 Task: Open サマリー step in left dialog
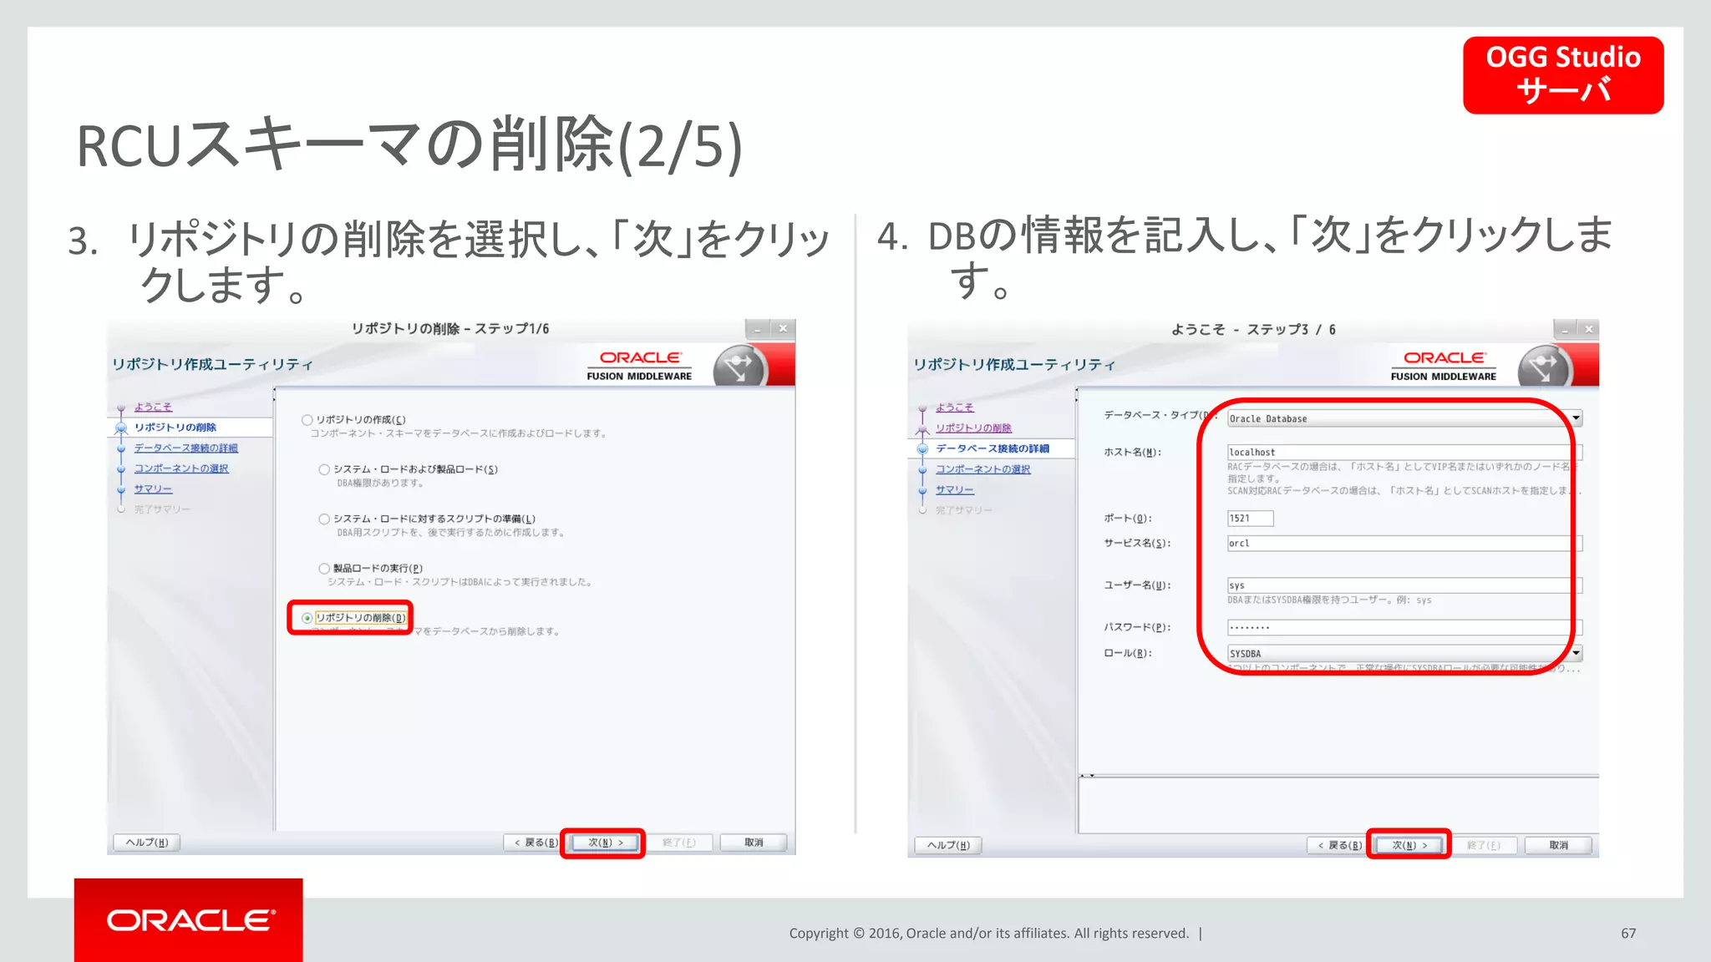click(x=153, y=489)
